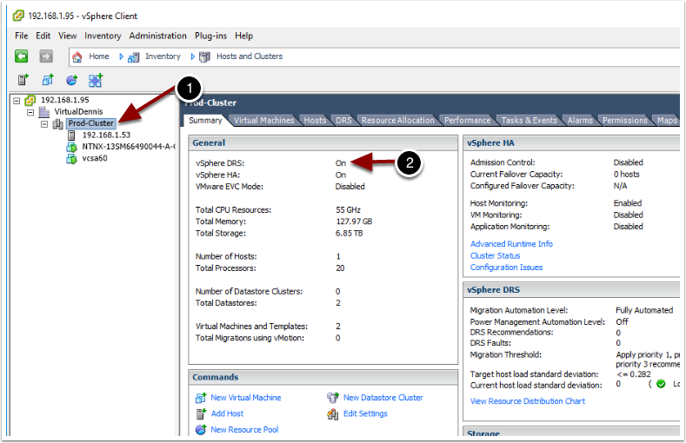Select the vcsa60 virtual machine in tree
The width and height of the screenshot is (686, 443).
coord(95,158)
